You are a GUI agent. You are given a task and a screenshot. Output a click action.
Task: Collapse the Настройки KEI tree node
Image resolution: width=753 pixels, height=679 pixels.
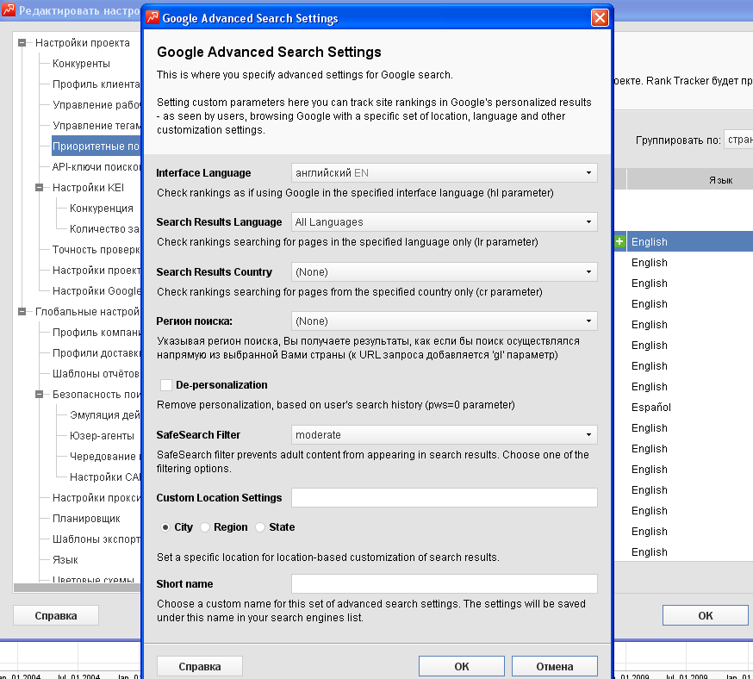[40, 187]
